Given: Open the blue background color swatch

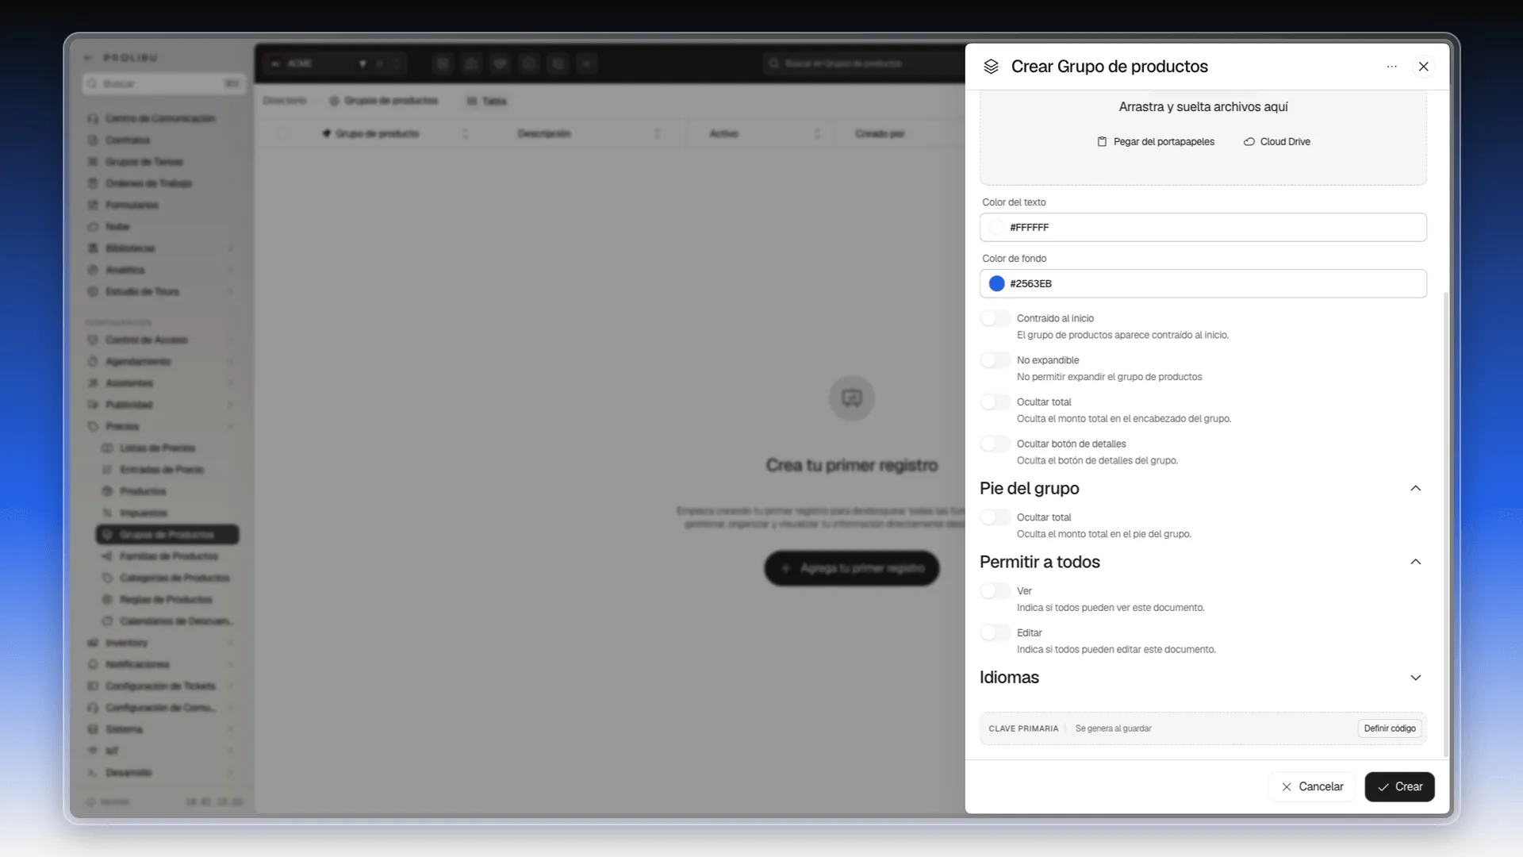Looking at the screenshot, I should coord(996,283).
